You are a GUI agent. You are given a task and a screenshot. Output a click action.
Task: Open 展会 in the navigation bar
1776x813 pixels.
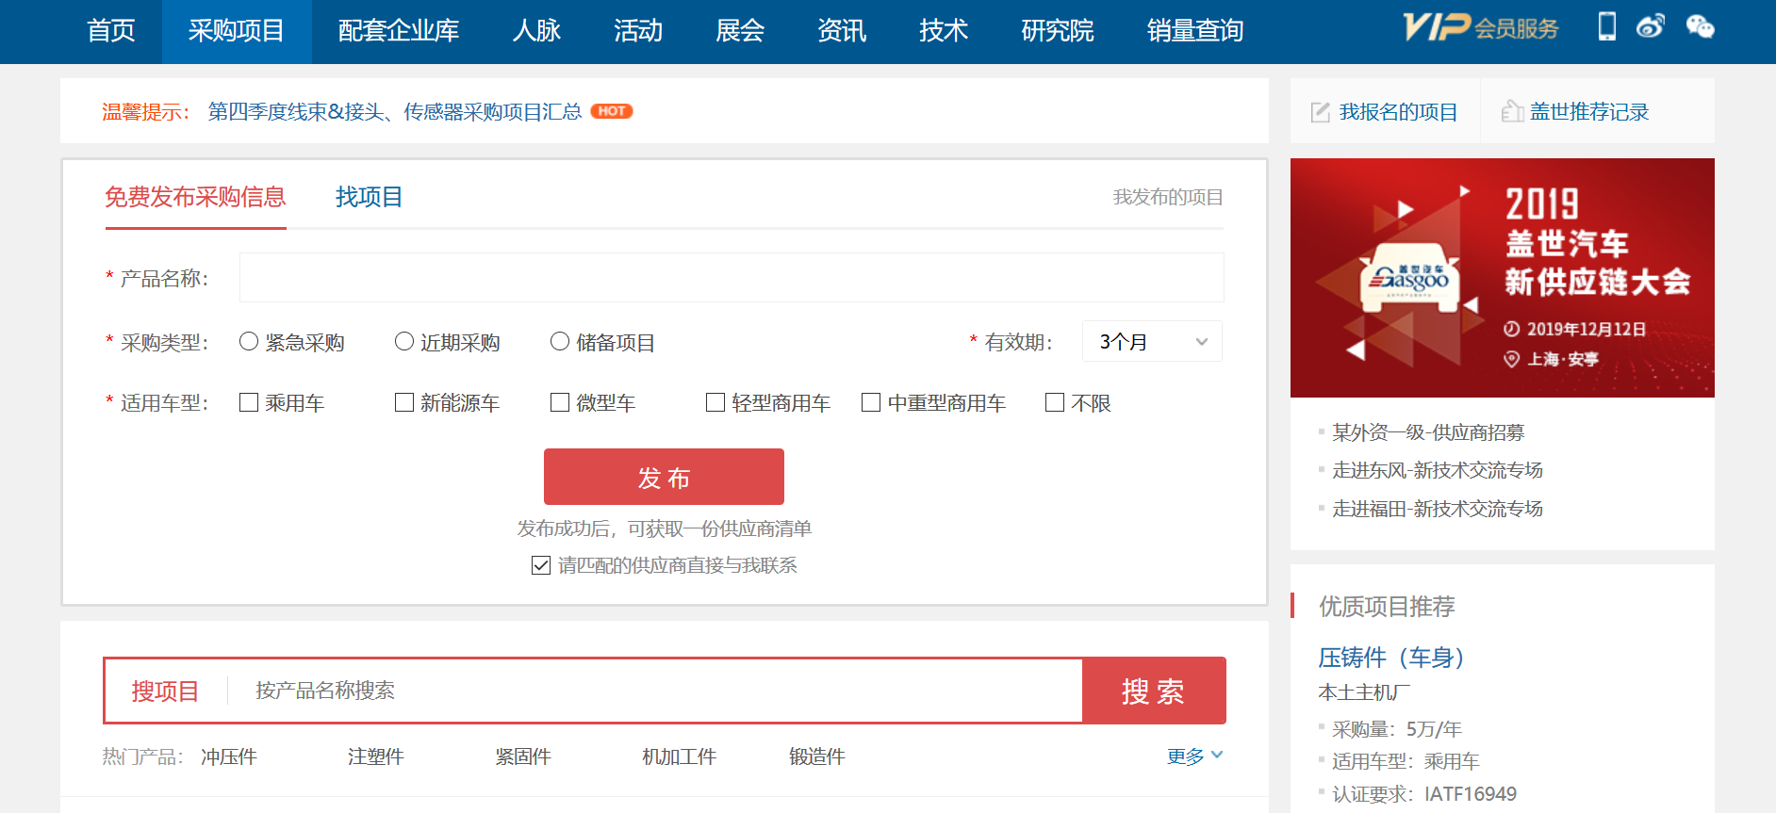coord(740,31)
